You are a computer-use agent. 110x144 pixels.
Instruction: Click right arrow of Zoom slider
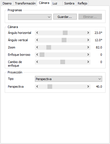(88, 47)
